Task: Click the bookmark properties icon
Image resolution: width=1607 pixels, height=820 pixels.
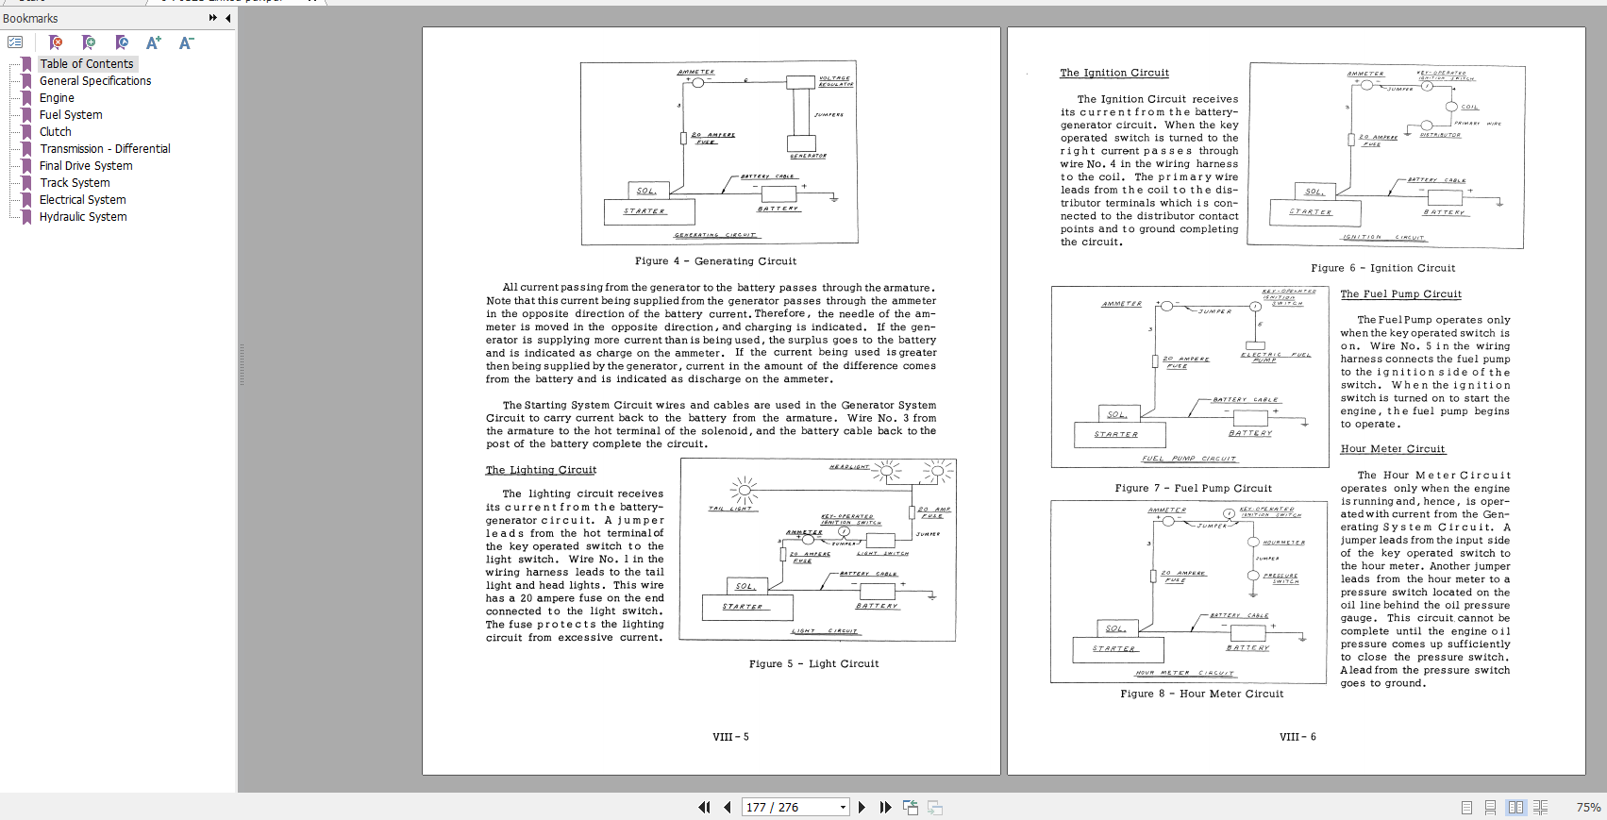Action: click(x=122, y=42)
